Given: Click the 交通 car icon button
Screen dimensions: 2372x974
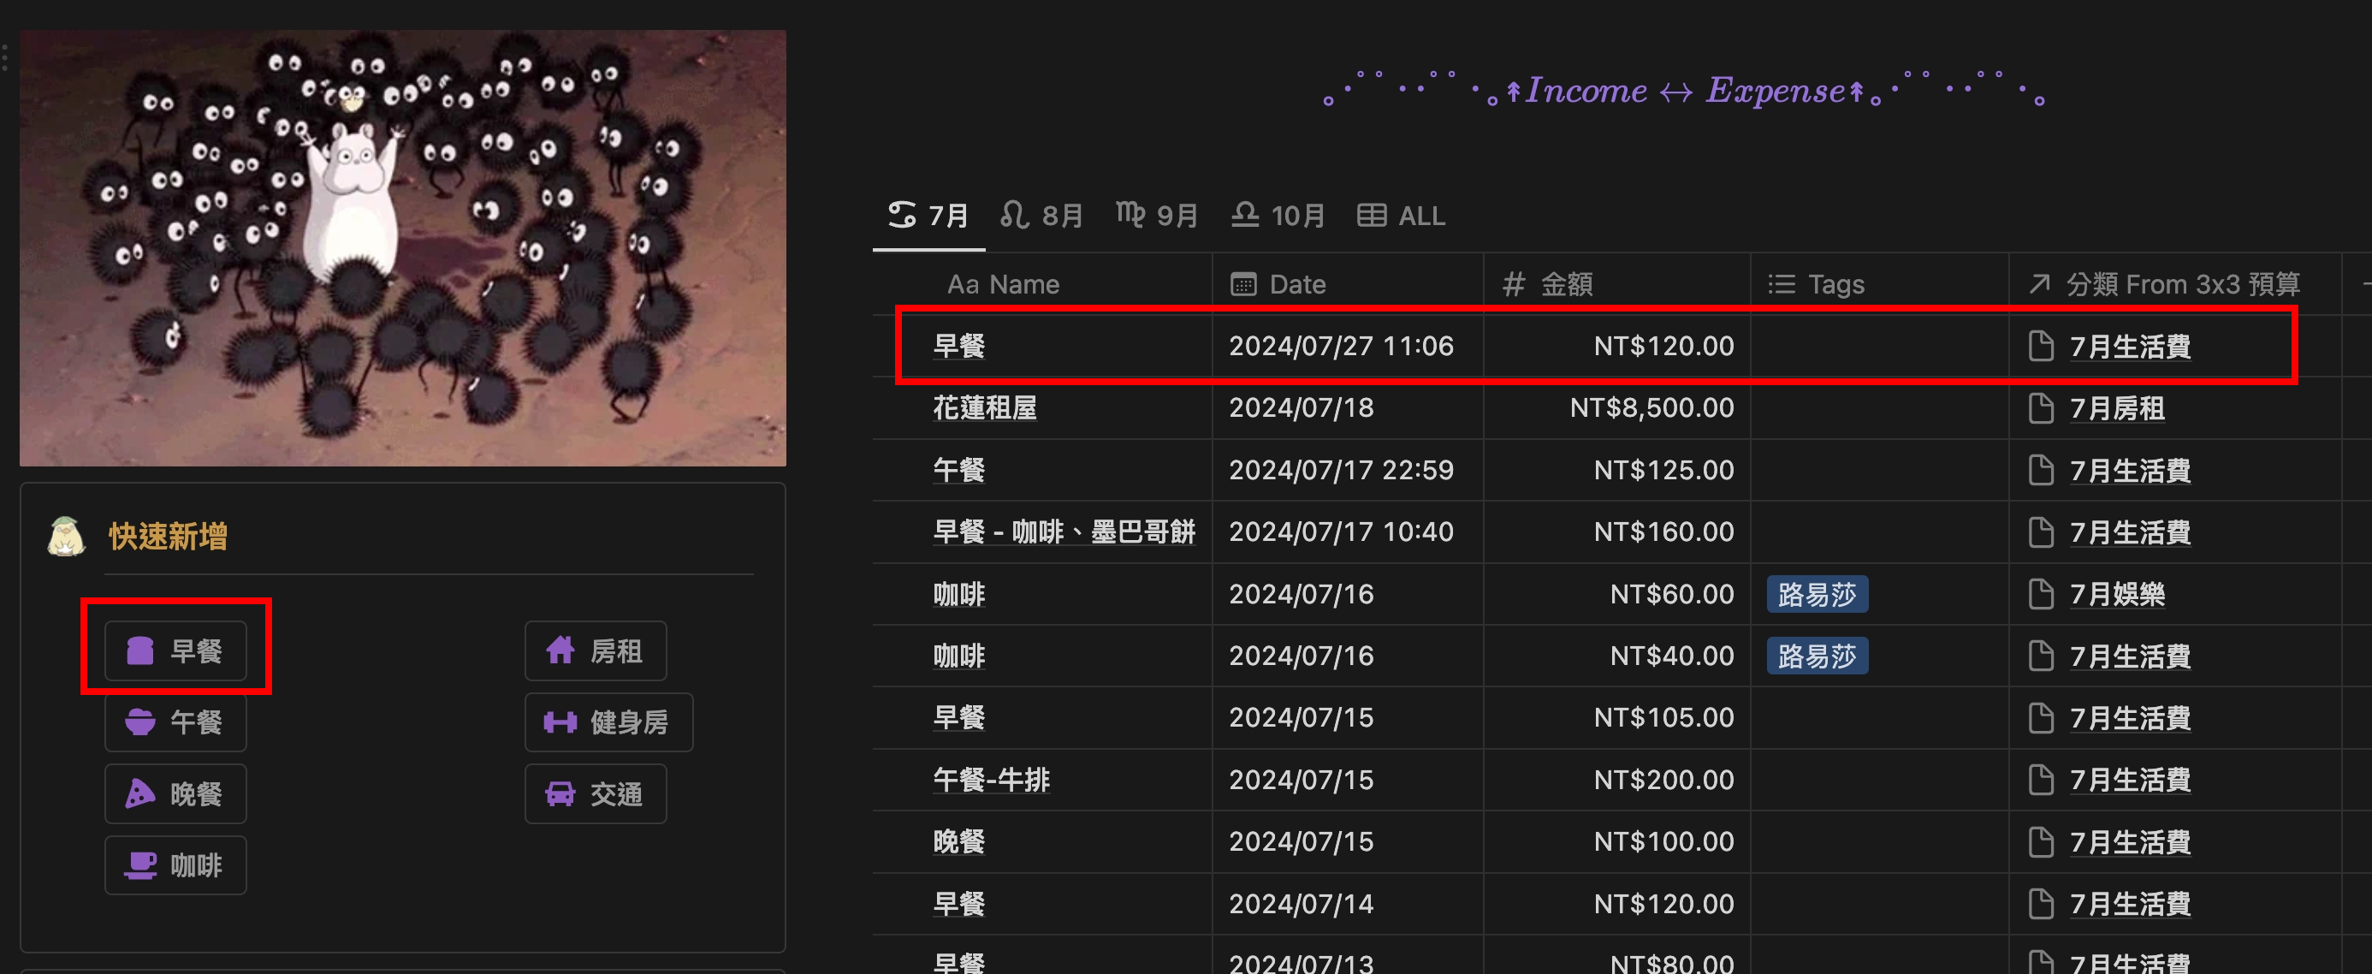Looking at the screenshot, I should click(595, 793).
